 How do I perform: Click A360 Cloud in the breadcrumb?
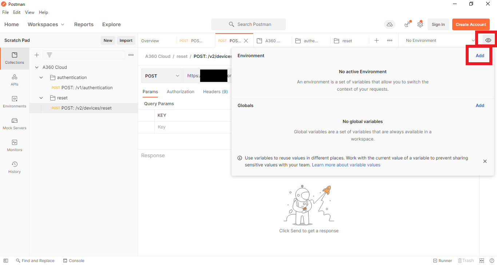click(x=158, y=56)
